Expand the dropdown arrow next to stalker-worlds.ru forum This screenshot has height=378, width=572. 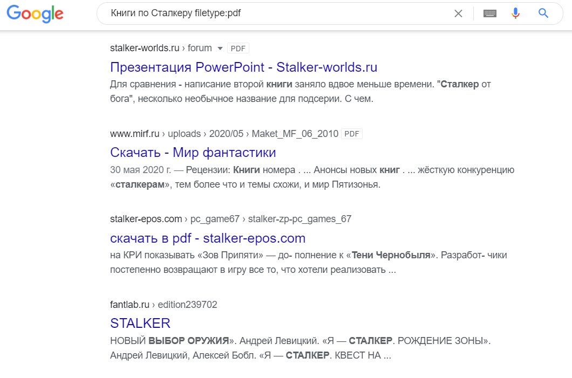[220, 48]
